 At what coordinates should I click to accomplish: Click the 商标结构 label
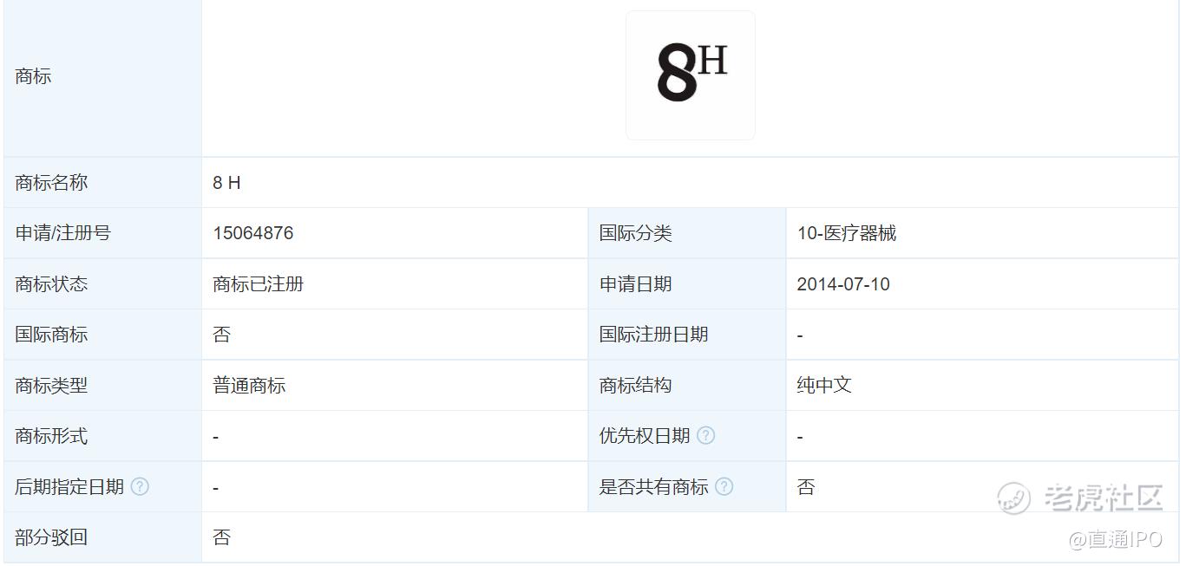tap(636, 385)
